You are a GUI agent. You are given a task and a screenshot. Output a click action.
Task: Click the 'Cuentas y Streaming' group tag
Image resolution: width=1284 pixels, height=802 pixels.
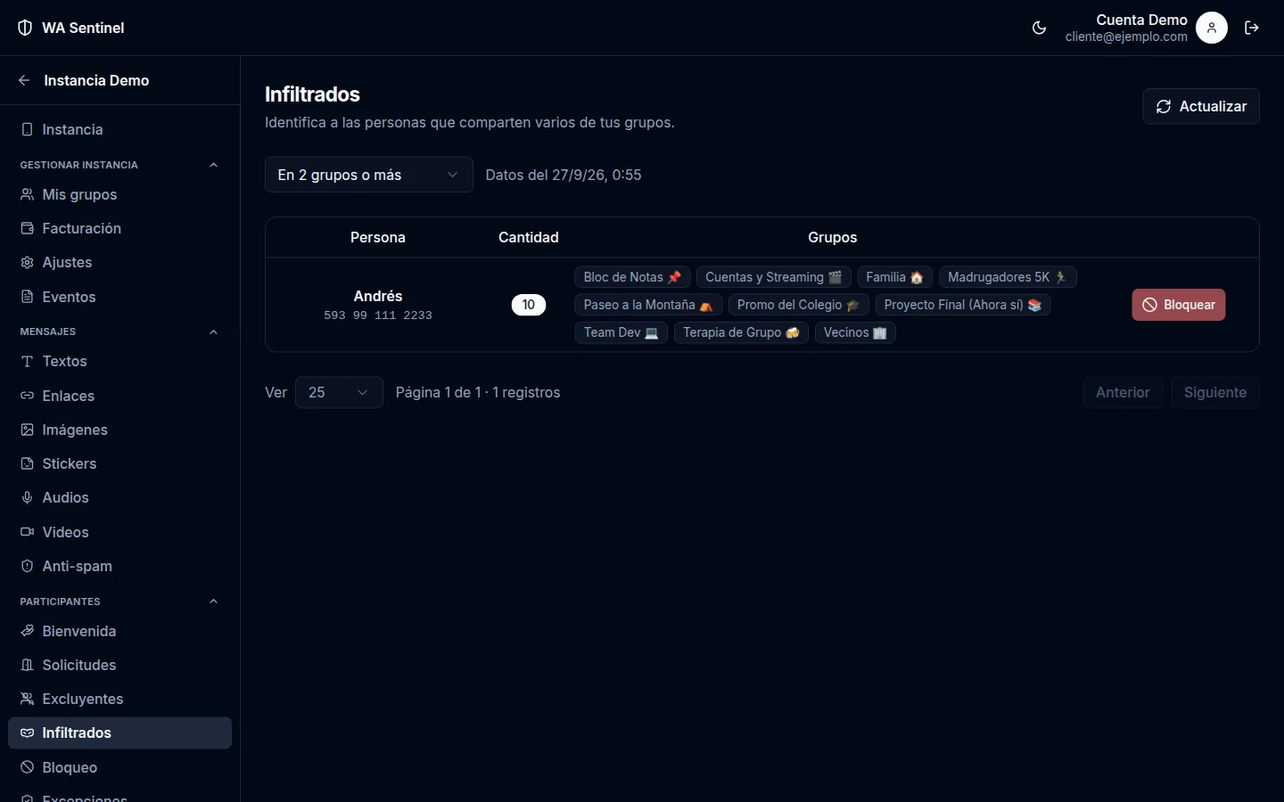point(773,277)
